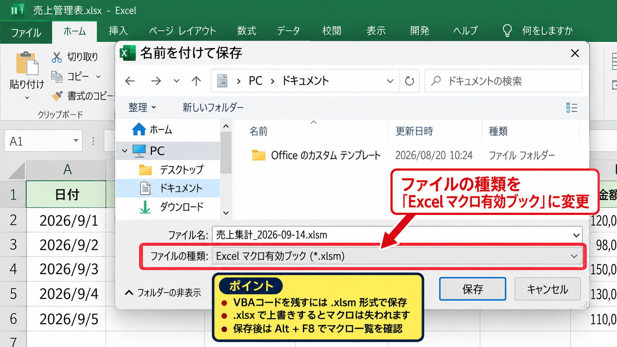Go back with the dialog's left arrow
The width and height of the screenshot is (617, 347).
point(130,81)
